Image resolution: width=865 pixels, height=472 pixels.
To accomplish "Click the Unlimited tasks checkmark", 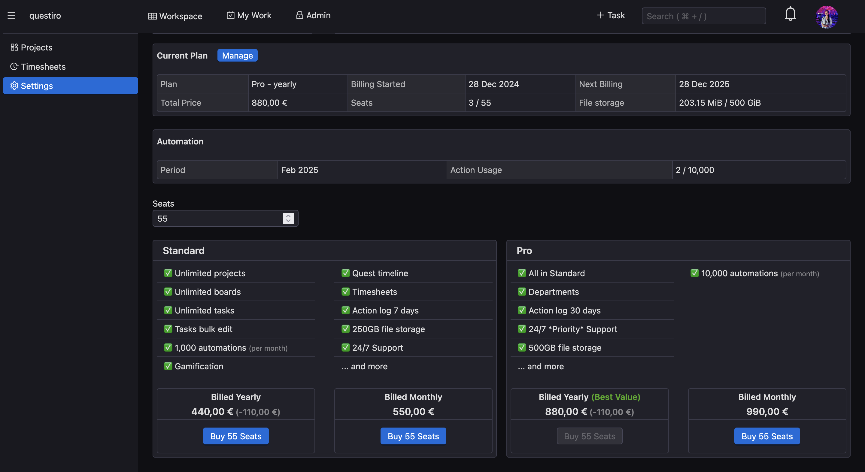I will coord(168,310).
